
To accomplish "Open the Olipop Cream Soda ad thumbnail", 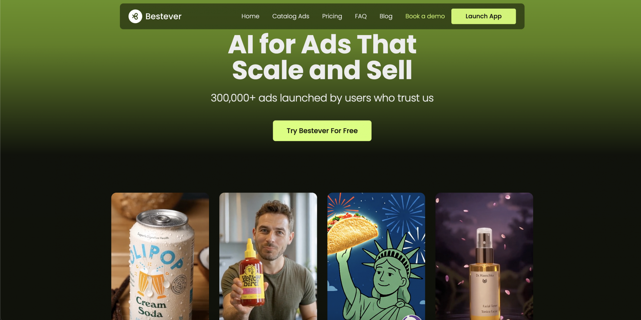I will [x=160, y=256].
